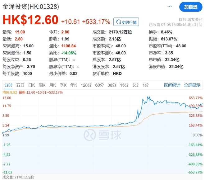Click the 市净率 value 3.35
This screenshot has width=205, height=180.
169,53
